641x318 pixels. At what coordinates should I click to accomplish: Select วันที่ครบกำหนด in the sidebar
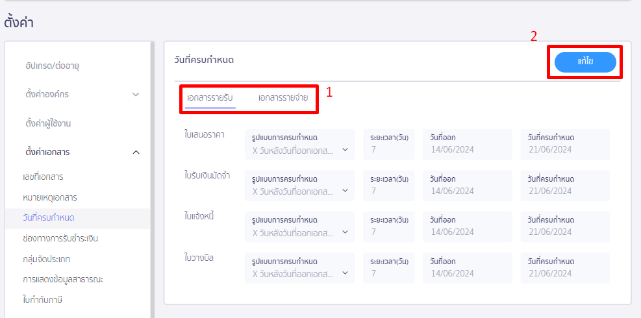[78, 218]
